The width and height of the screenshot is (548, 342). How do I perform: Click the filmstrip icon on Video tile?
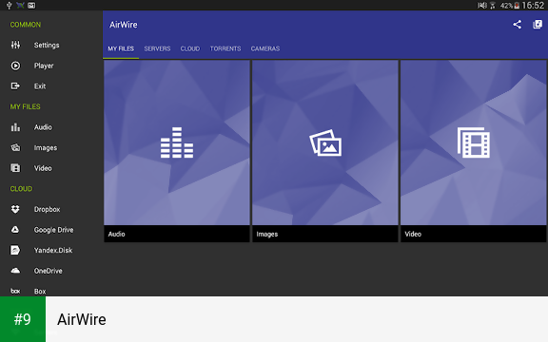pyautogui.click(x=474, y=142)
